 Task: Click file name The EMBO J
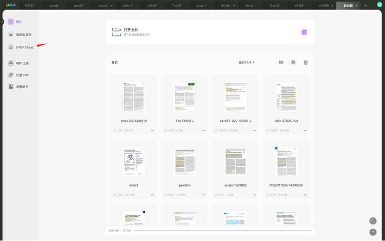(x=184, y=121)
